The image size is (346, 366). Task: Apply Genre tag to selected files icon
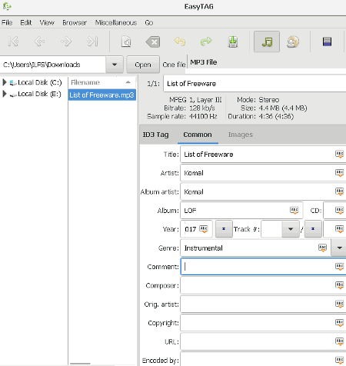pos(322,248)
